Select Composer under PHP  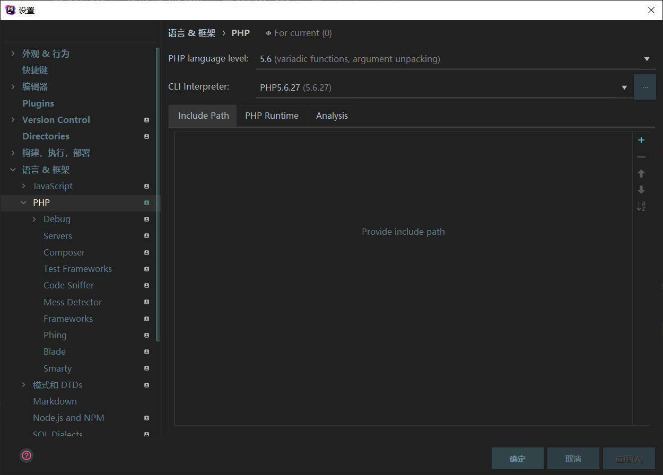click(64, 252)
